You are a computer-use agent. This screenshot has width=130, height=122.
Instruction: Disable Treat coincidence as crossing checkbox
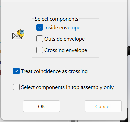pos(16,71)
